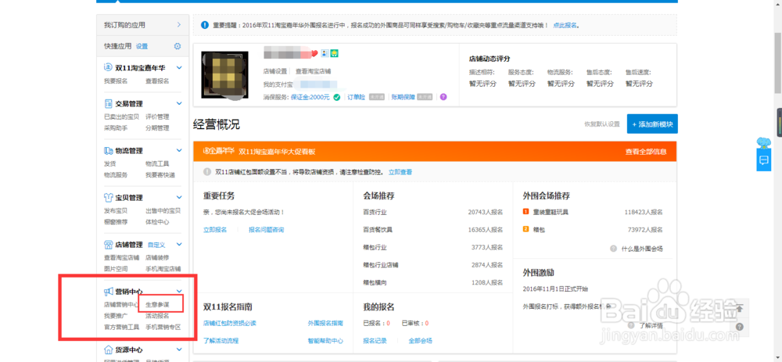Viewport: 782px width, 362px height.
Task: Collapse the 物流管理 section chevron
Action: click(x=180, y=151)
